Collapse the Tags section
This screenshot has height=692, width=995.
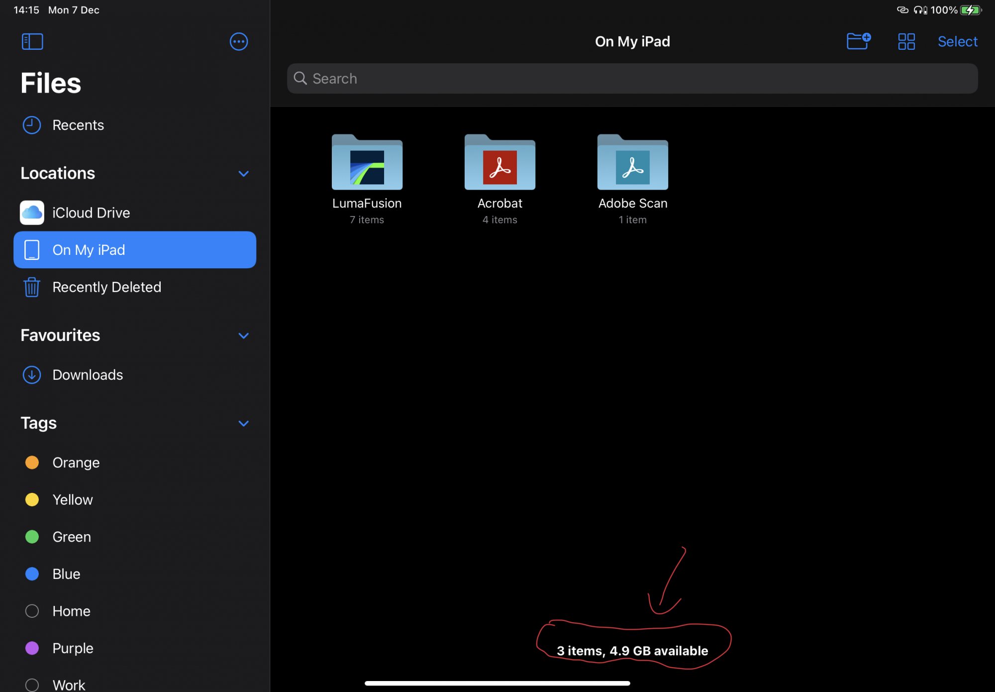[243, 423]
